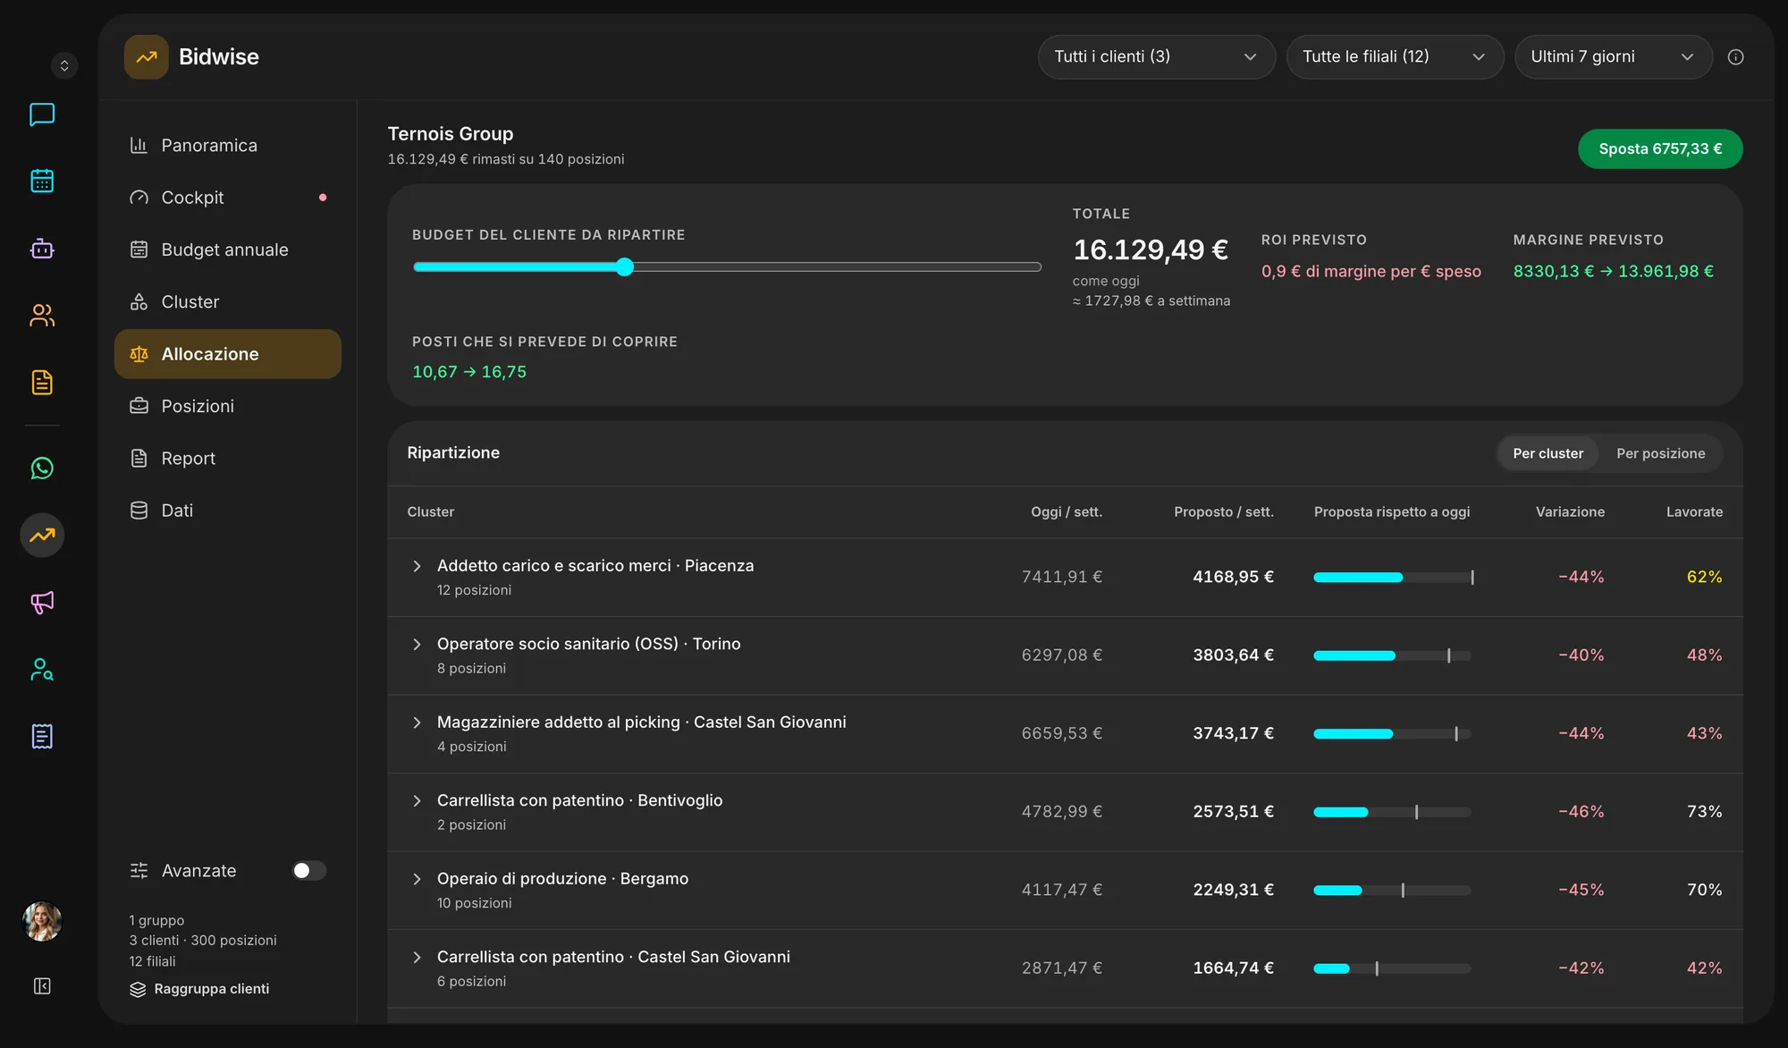Viewport: 1788px width, 1048px height.
Task: Expand Operatore socio sanitario Torino row
Action: click(417, 644)
